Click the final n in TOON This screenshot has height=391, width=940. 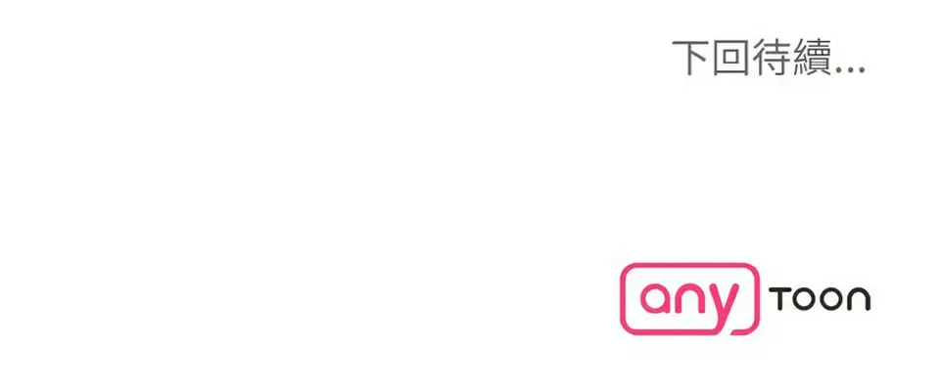pyautogui.click(x=859, y=299)
